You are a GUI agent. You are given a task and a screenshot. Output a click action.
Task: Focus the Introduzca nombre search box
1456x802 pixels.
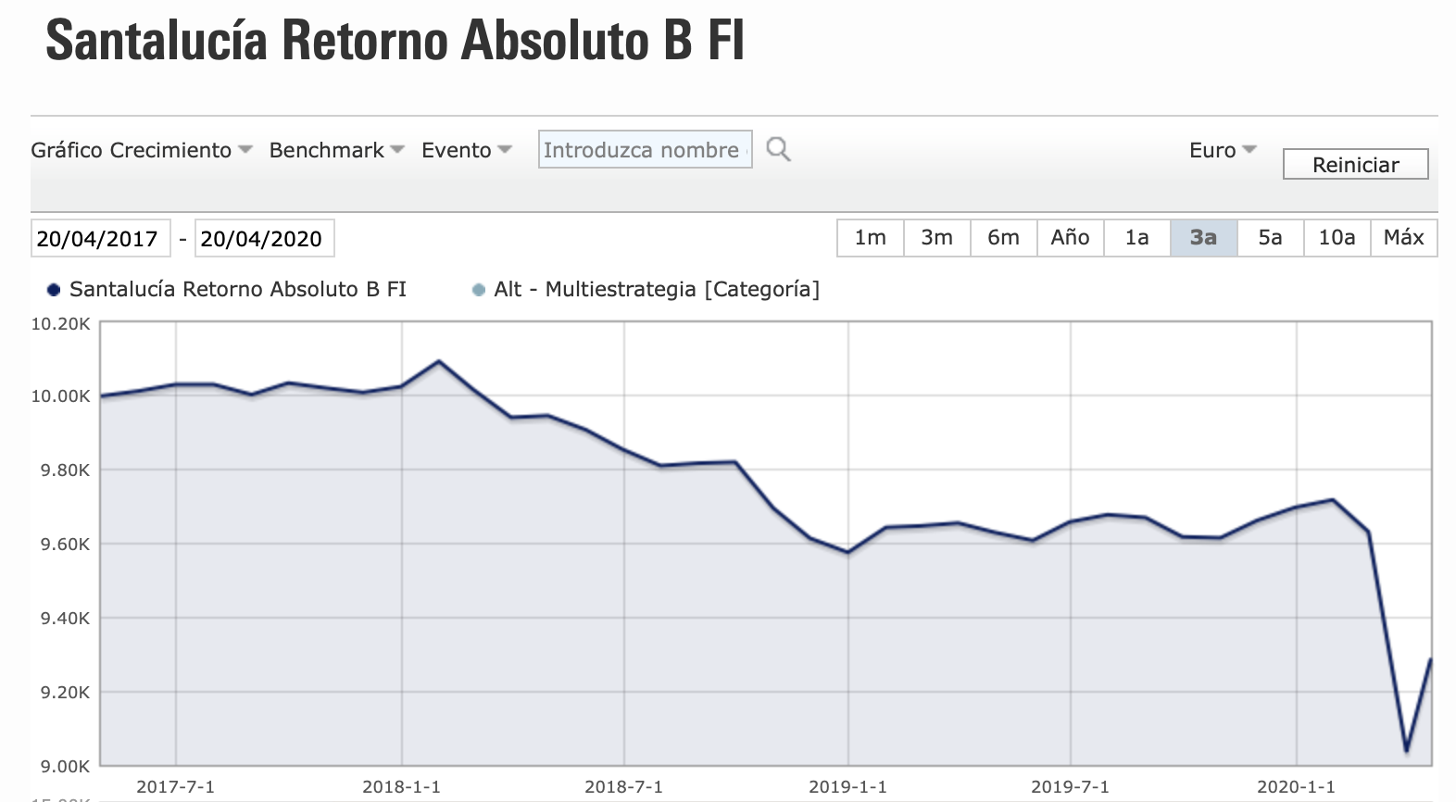(644, 150)
